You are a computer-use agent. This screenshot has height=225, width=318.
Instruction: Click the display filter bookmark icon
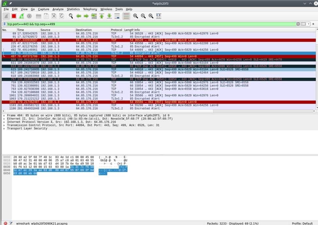point(5,24)
